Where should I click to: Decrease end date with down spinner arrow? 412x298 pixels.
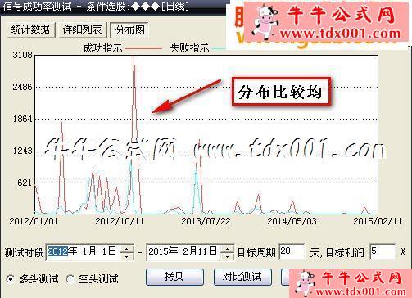click(227, 256)
